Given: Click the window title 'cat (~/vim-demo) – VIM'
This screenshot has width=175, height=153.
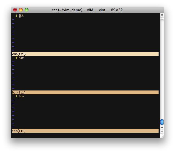Looking at the screenshot, I should point(72,10).
